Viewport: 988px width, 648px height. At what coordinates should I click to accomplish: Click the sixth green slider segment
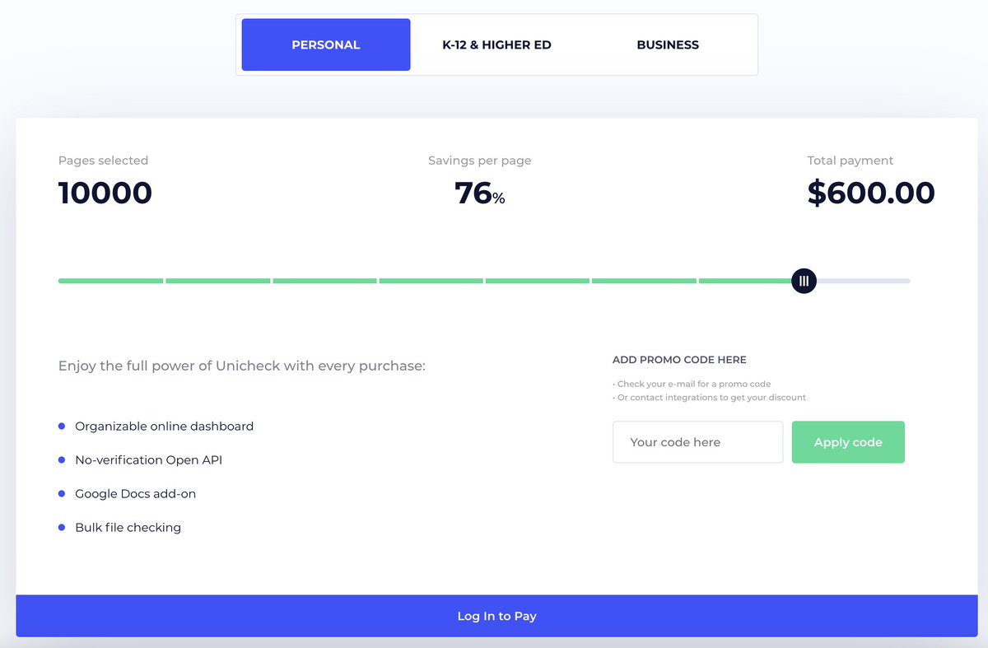click(644, 281)
